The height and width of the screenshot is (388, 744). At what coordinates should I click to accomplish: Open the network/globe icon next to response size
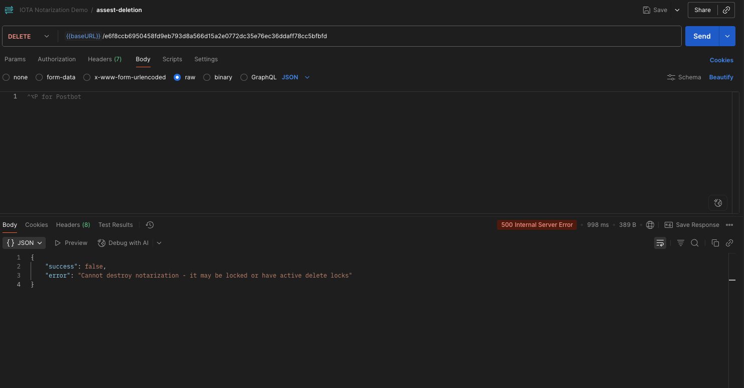(650, 224)
